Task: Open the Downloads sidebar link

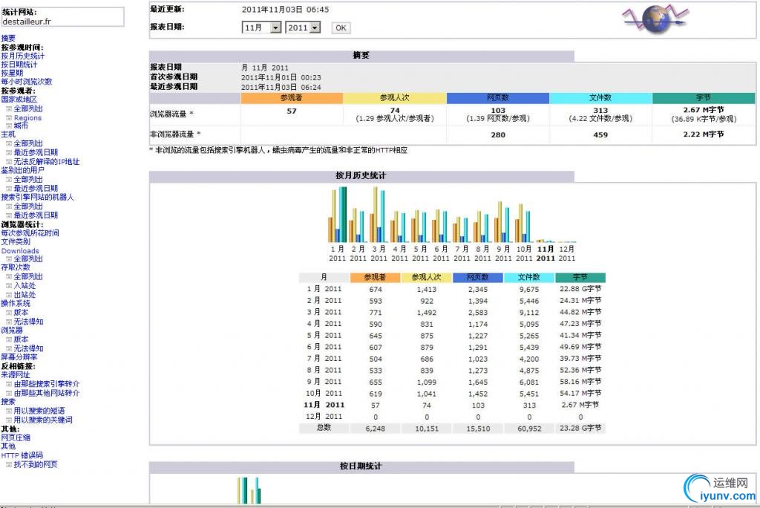Action: point(20,251)
